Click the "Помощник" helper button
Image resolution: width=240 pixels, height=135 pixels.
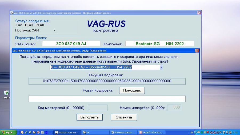tap(132, 90)
